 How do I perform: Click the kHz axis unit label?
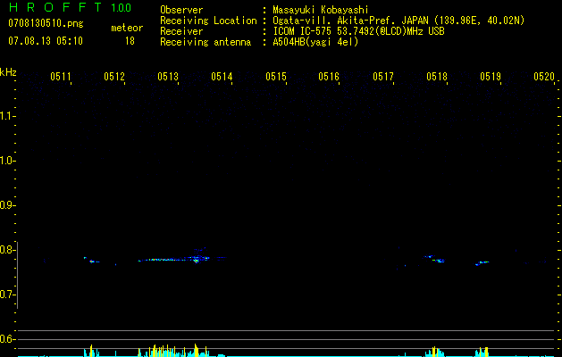(x=8, y=72)
